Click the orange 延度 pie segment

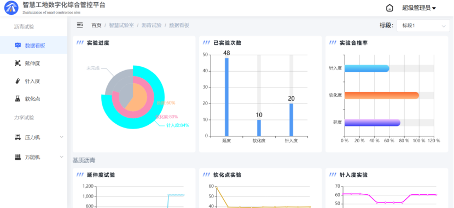tap(139, 97)
